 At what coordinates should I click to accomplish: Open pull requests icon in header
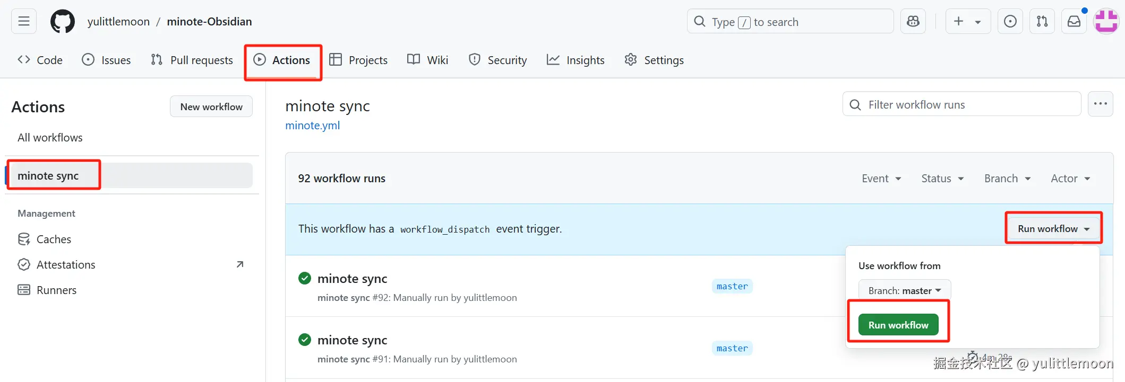(1042, 22)
